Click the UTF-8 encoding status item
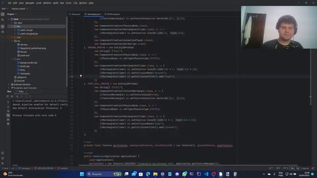317x178 pixels. click(285, 168)
